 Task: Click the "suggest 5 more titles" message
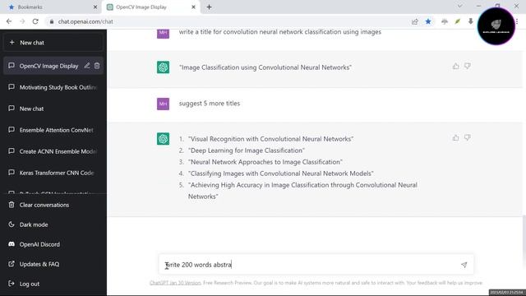[x=210, y=104]
